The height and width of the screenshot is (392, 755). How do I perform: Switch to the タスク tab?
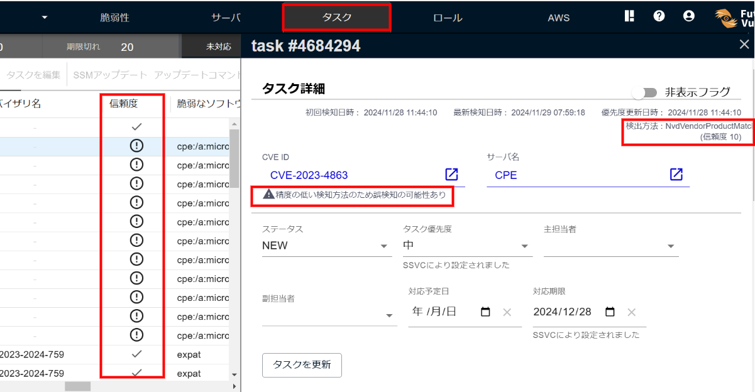[x=337, y=18]
